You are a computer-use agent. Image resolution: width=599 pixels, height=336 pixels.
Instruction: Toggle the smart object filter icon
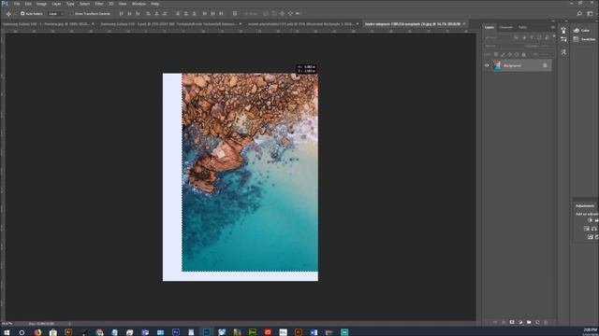[x=547, y=37]
